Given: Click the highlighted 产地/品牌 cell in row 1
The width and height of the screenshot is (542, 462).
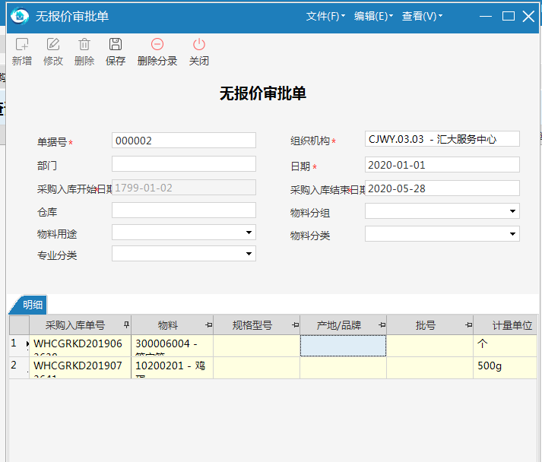Looking at the screenshot, I should point(343,346).
